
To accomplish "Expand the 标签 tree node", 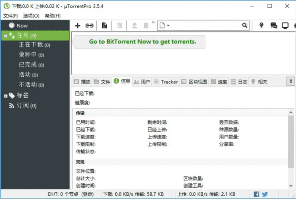I will (6, 96).
